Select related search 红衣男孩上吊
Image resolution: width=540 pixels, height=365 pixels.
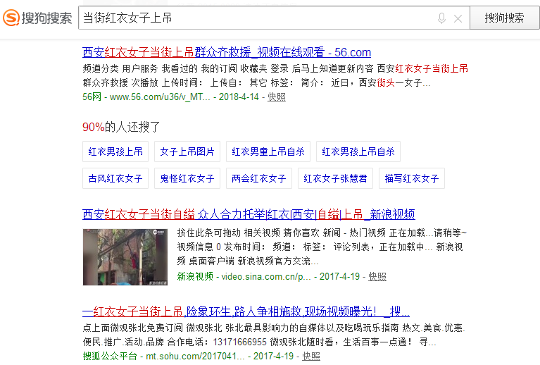point(115,151)
